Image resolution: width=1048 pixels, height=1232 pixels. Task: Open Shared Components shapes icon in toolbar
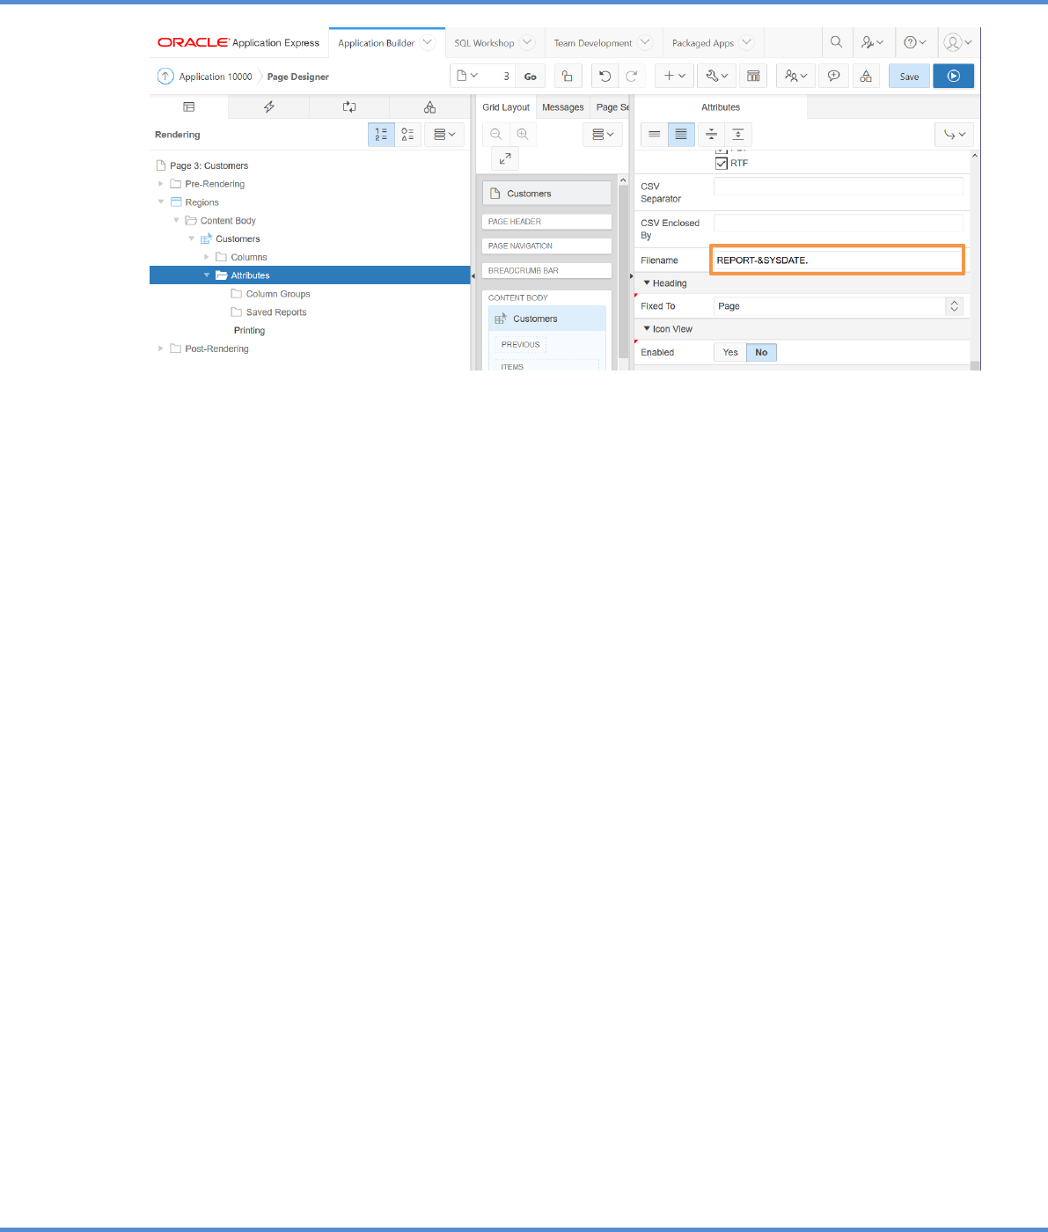(x=866, y=77)
